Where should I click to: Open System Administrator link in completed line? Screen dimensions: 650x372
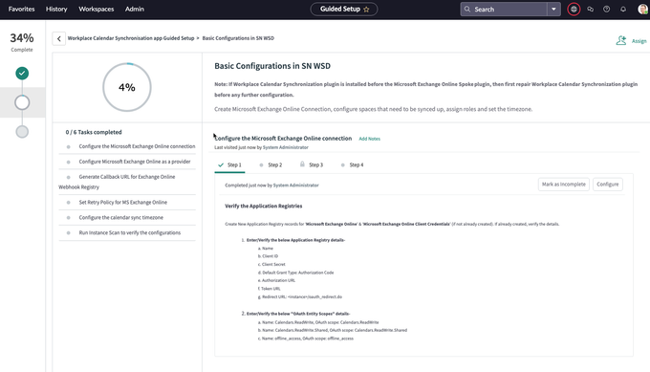pyautogui.click(x=295, y=186)
